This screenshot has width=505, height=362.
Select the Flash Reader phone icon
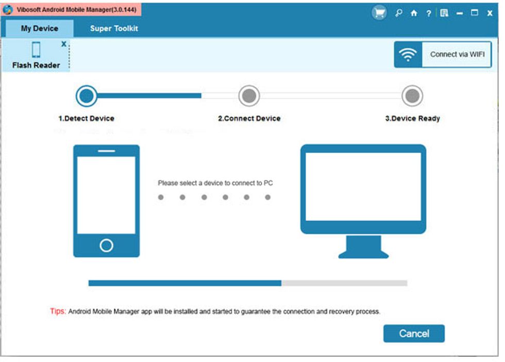36,49
